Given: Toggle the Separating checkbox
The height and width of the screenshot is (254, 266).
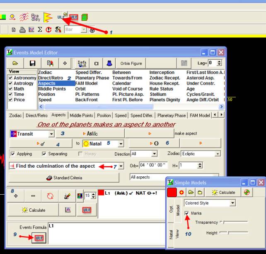Looking at the screenshot, I should (x=44, y=154).
